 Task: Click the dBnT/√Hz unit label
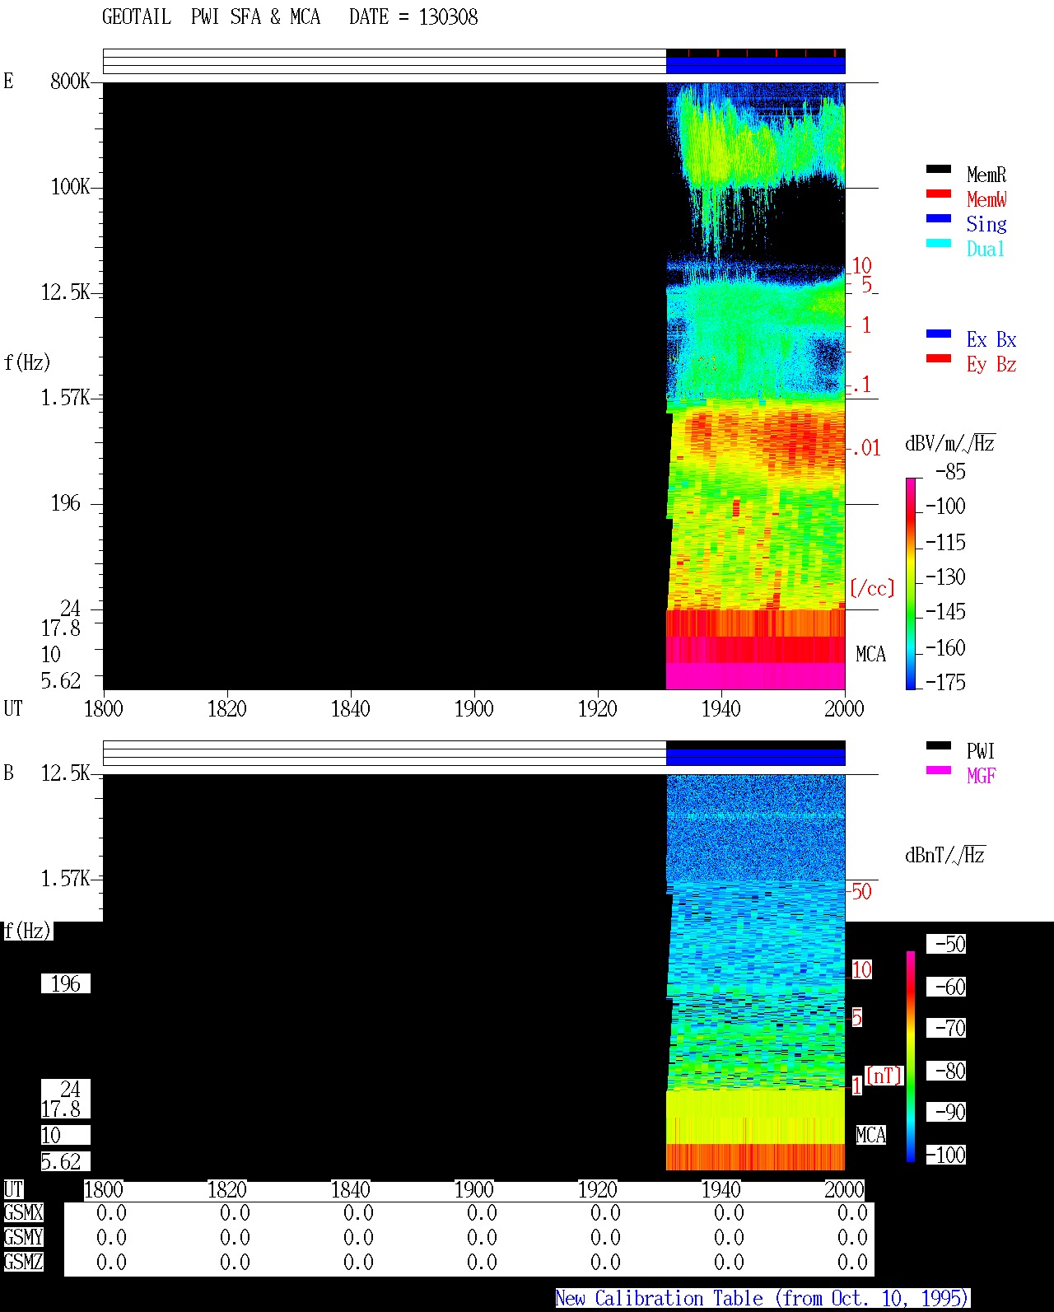[945, 855]
